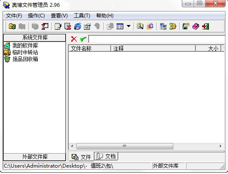Click the grayed-out hand toolbar icon
This screenshot has height=174, width=228.
click(97, 26)
